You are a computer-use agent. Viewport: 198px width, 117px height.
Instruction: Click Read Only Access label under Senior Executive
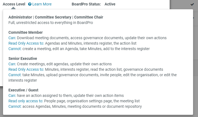coord(26,69)
